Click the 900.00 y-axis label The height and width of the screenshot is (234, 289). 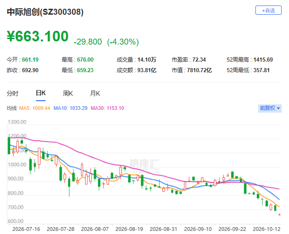click(x=16, y=179)
